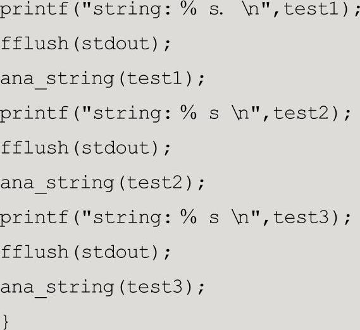This screenshot has width=360, height=330.
Task: Click the test3 argument in third printf
Action: [x=301, y=217]
